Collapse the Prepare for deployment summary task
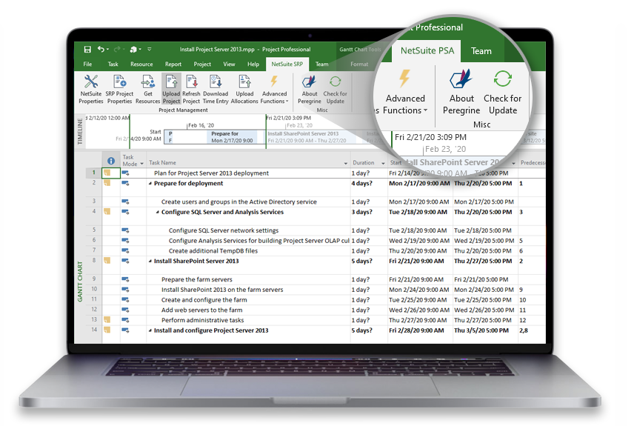 click(150, 184)
